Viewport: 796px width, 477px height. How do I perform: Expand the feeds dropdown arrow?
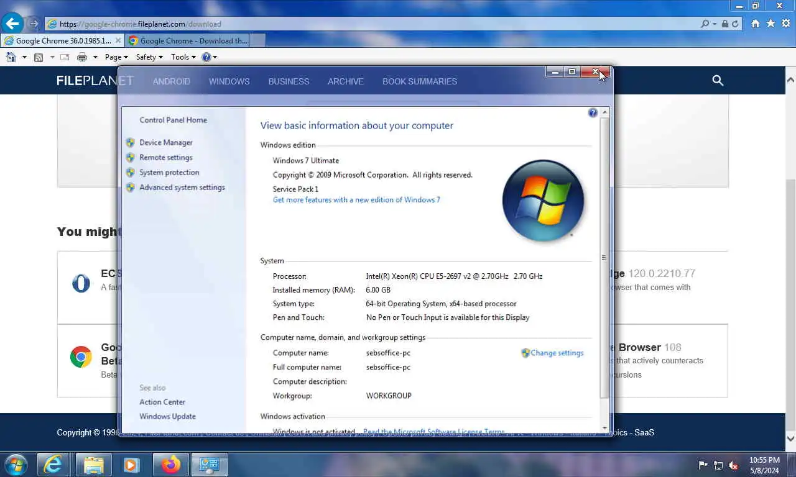(52, 57)
